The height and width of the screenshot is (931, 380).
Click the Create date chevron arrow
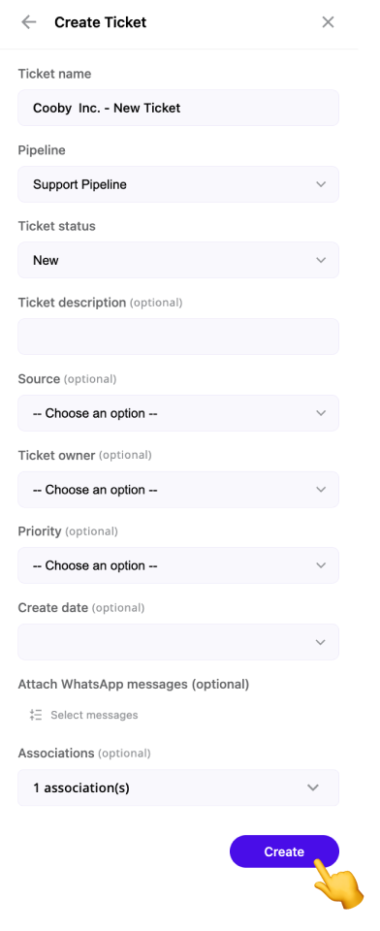pyautogui.click(x=321, y=642)
